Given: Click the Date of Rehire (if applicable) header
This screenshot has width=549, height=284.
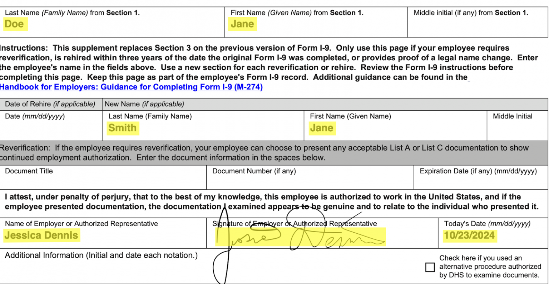Looking at the screenshot, I should point(50,104).
